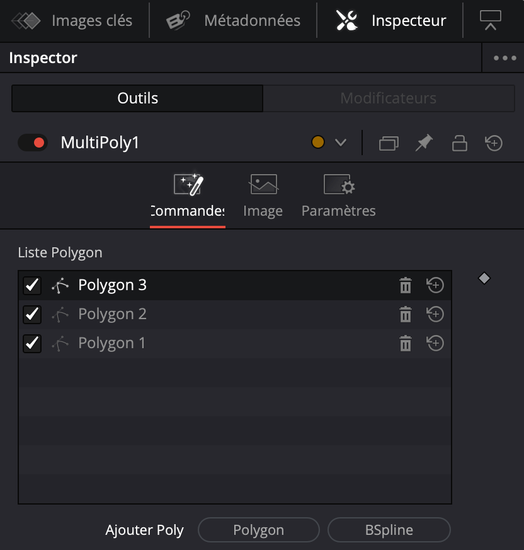Image resolution: width=524 pixels, height=550 pixels.
Task: Switch to the Modificateurs tab
Action: [389, 98]
